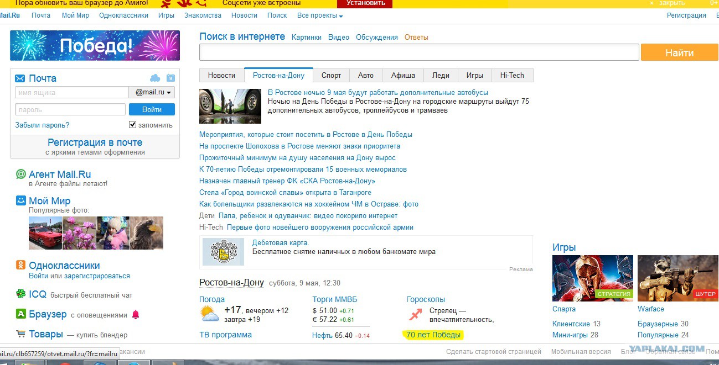Click the red notification bell icon

(136, 315)
